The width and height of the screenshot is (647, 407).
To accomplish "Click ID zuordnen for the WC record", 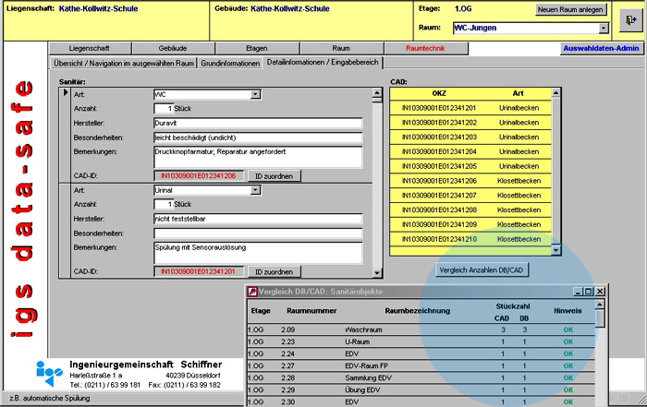I will (275, 175).
